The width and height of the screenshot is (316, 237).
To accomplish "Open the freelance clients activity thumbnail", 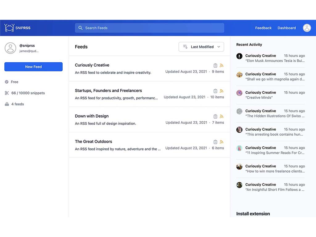I will (x=239, y=166).
